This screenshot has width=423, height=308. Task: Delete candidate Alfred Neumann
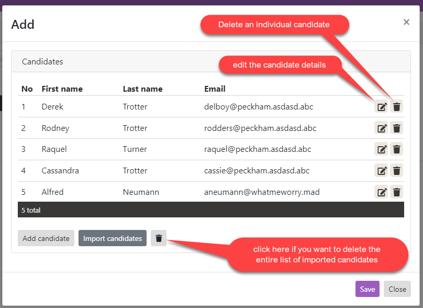pos(397,192)
